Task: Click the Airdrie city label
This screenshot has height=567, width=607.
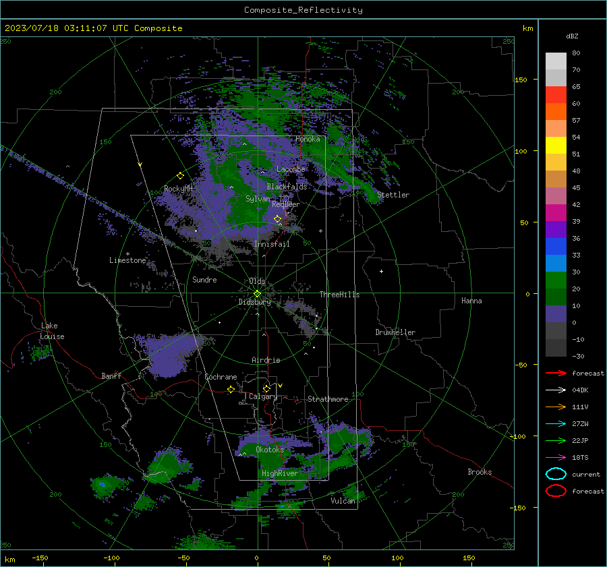Action: (x=266, y=360)
